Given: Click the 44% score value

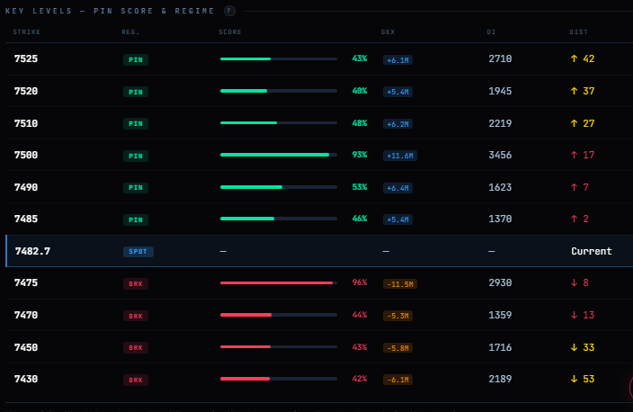Looking at the screenshot, I should (x=360, y=315).
